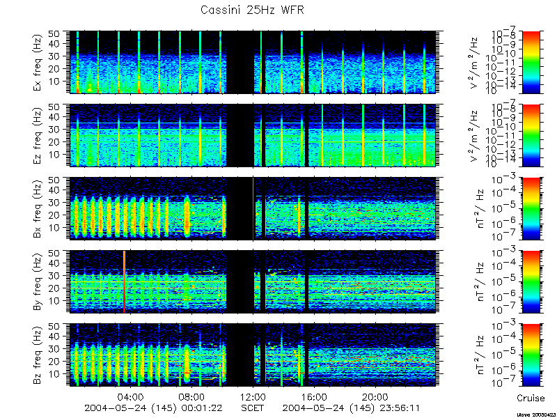This screenshot has height=418, width=557.
Task: Click inside the Ex spectrogram panel
Action: [x=253, y=62]
